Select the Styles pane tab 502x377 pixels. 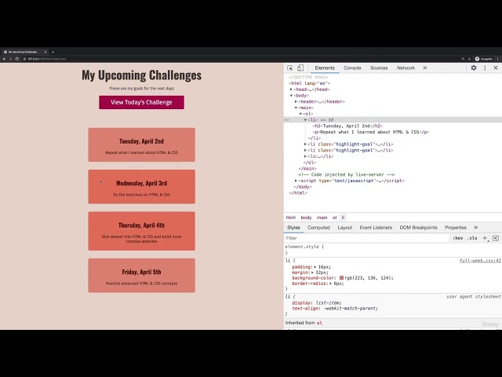(x=293, y=227)
